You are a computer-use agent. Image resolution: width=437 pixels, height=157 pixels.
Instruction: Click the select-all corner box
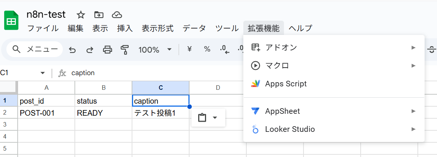click(9, 88)
